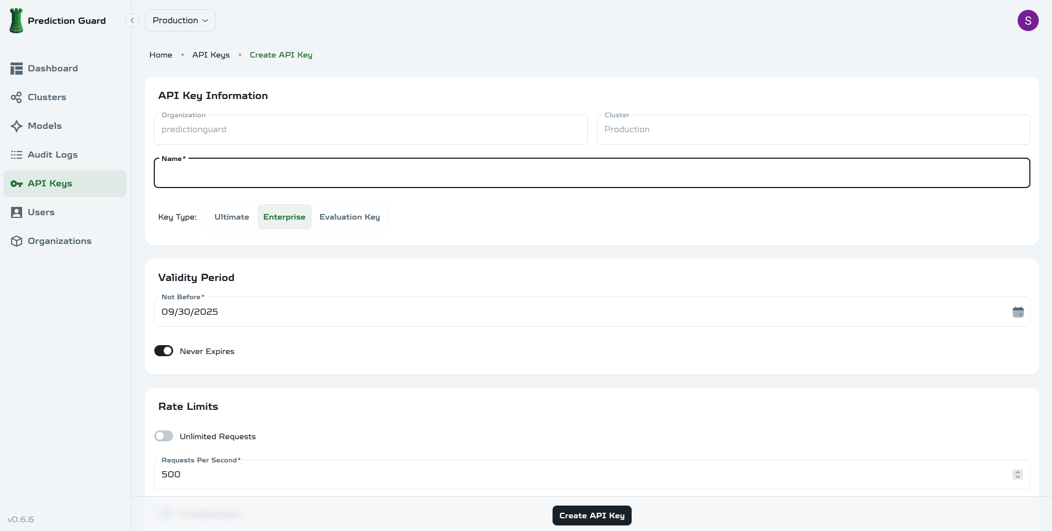Open the API Keys section

[x=50, y=183]
